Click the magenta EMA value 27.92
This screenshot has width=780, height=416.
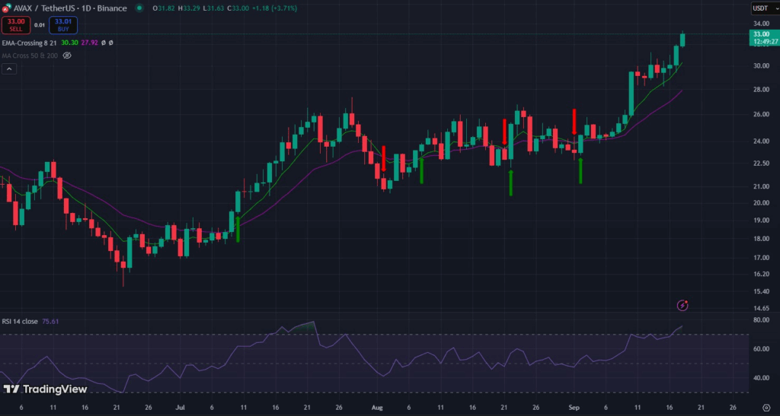pos(90,43)
